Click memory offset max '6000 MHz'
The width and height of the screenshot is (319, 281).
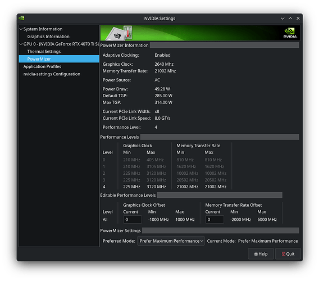(267, 220)
